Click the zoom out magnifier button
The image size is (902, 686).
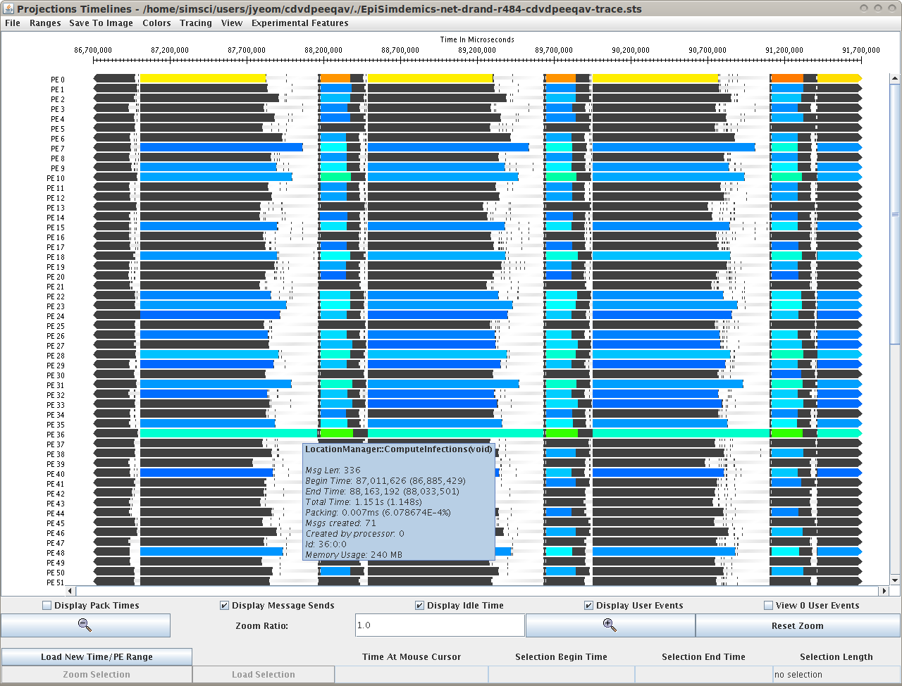click(x=85, y=625)
